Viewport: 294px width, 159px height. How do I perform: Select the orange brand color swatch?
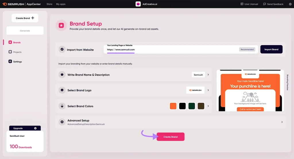pos(173,106)
